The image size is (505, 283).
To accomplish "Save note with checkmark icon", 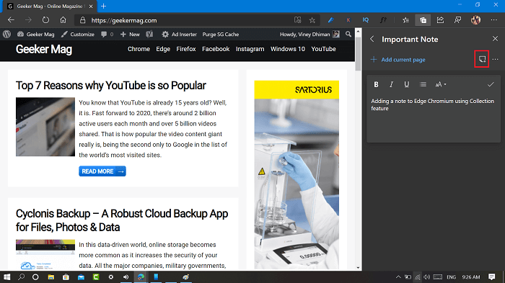I will (491, 84).
